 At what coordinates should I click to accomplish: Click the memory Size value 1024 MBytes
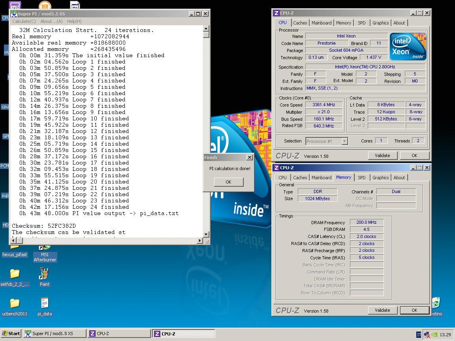(318, 199)
